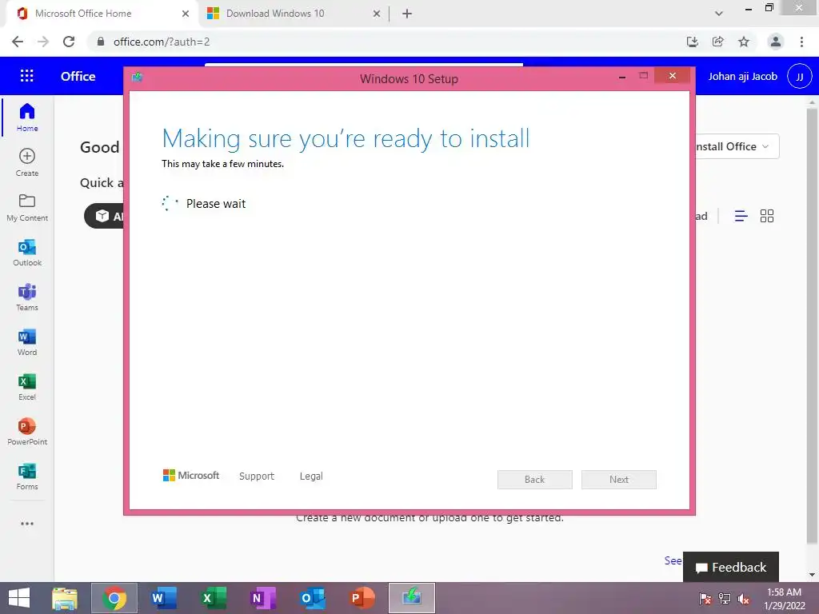Screen dimensions: 819x614
Task: Launch Forms from Office sidebar
Action: [x=27, y=476]
